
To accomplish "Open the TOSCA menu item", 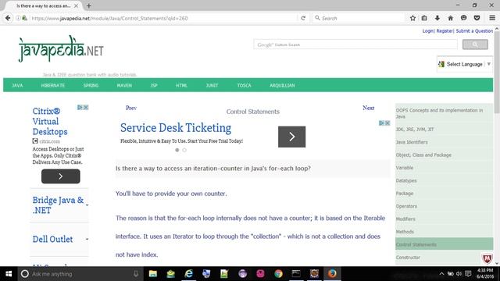I will point(244,85).
